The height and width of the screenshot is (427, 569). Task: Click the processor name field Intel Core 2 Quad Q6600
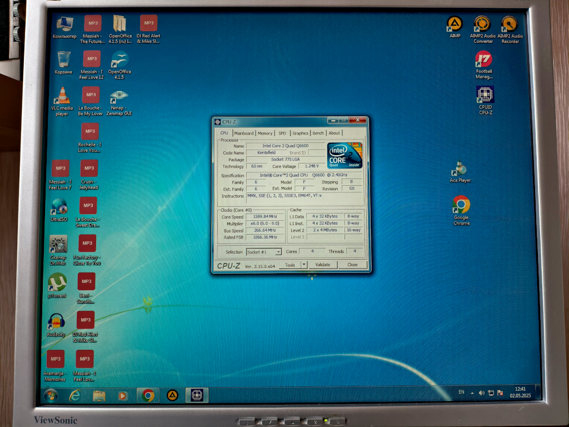click(x=286, y=146)
